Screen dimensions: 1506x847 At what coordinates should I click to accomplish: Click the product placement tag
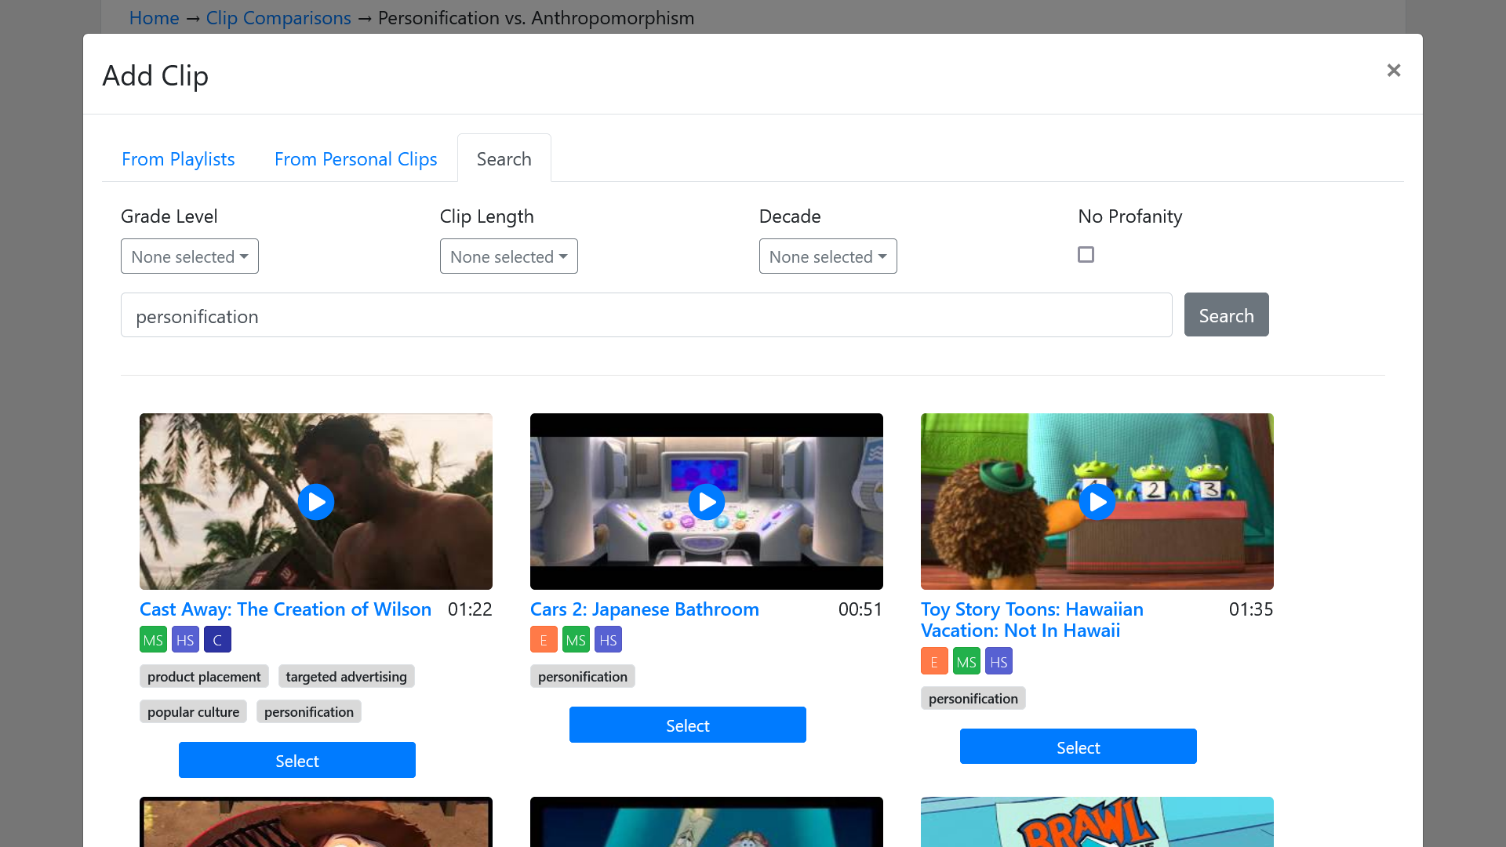(x=204, y=676)
